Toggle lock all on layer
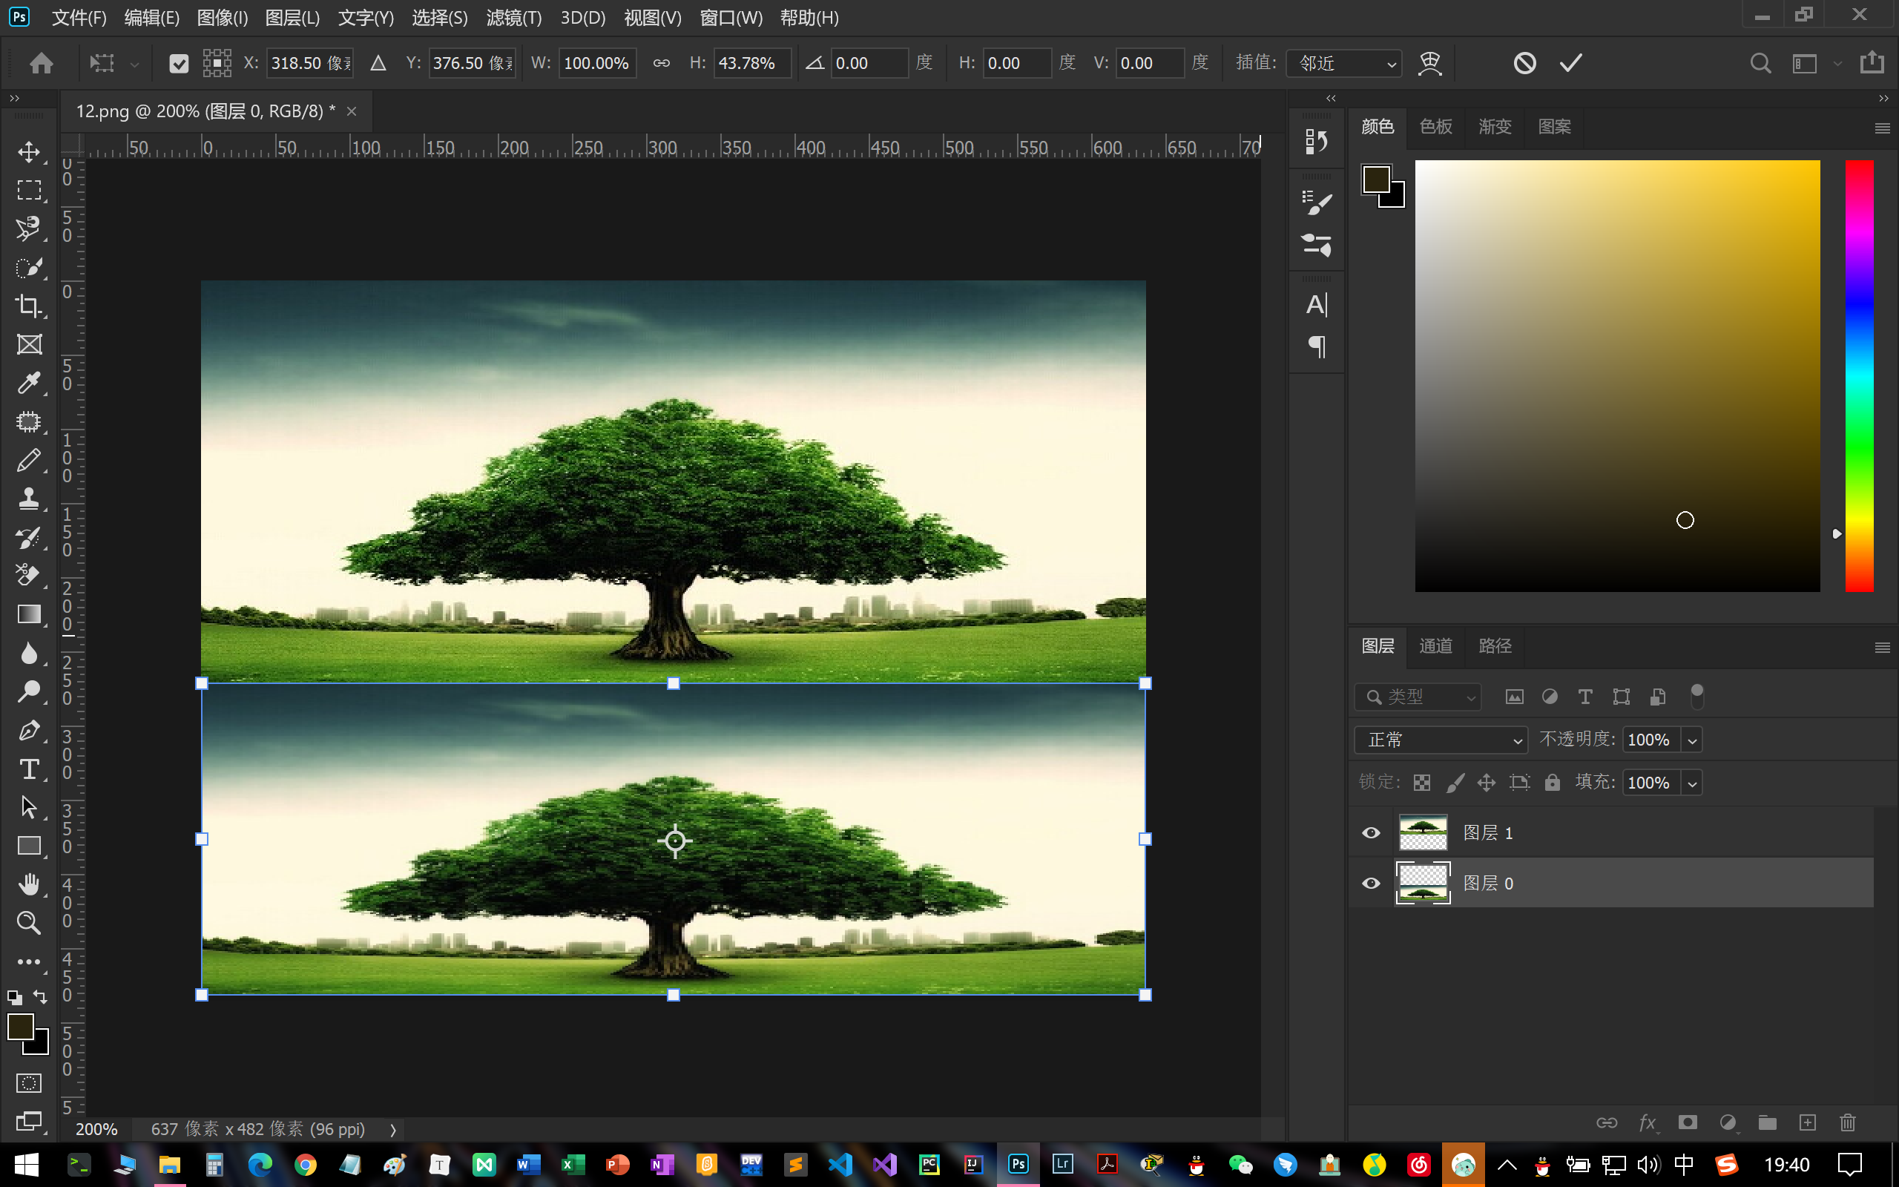The image size is (1899, 1187). 1552,783
